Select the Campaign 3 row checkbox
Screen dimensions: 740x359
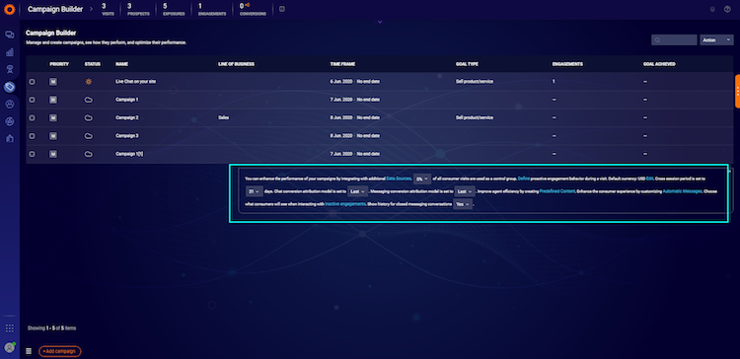pyautogui.click(x=33, y=136)
